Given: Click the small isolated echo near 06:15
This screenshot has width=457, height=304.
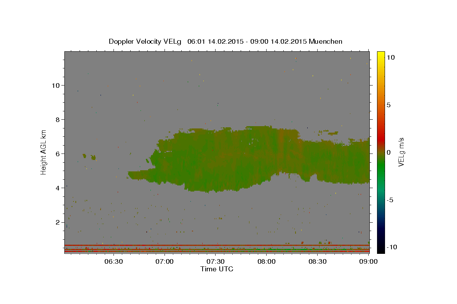Looking at the screenshot, I should click(85, 156).
